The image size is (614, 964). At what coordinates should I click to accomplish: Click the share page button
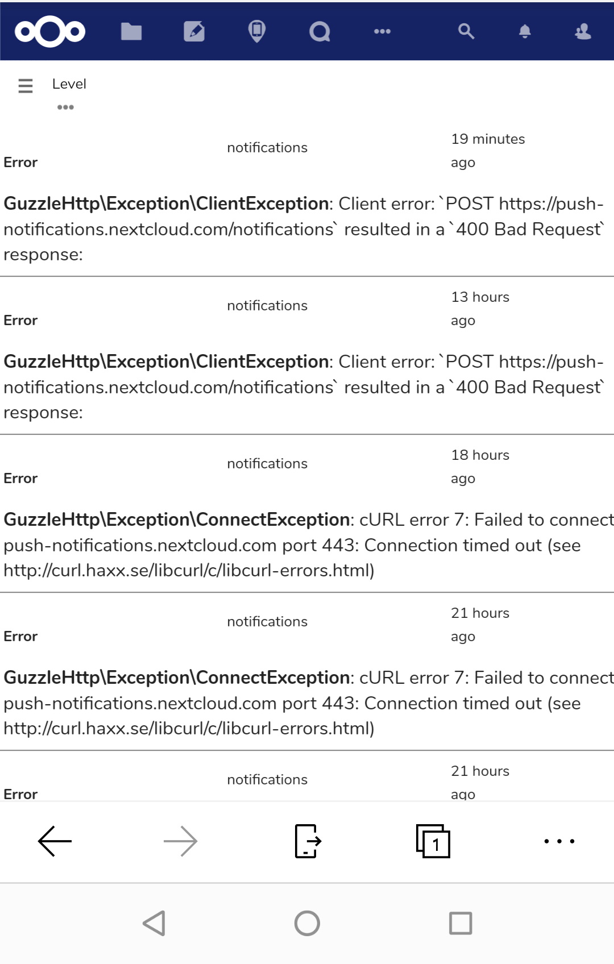coord(307,841)
